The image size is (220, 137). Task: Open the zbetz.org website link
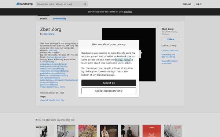click(x=53, y=50)
